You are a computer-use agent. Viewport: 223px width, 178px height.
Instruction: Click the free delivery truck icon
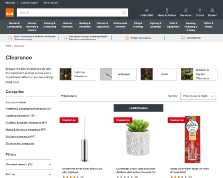(65, 38)
